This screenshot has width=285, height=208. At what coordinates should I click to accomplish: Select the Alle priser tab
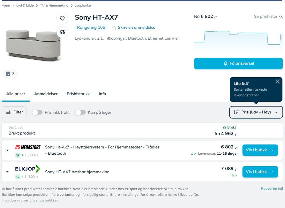tap(16, 94)
